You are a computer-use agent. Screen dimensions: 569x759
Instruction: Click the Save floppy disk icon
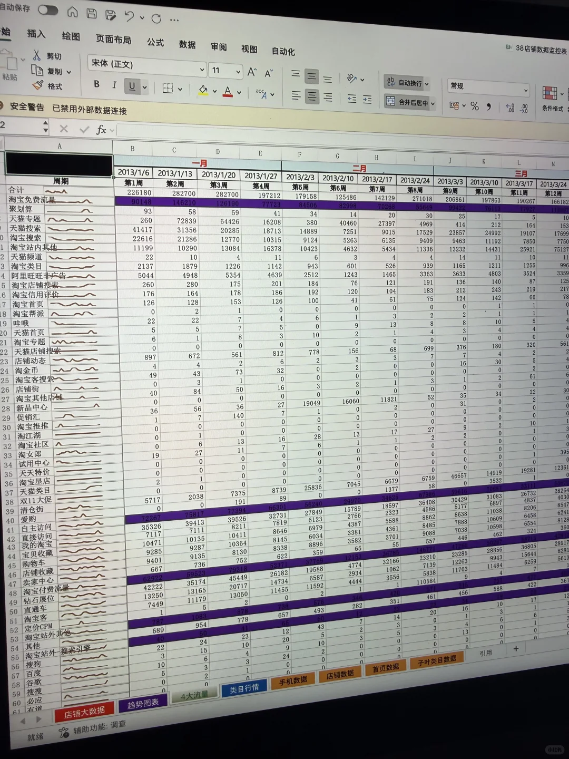pos(92,14)
